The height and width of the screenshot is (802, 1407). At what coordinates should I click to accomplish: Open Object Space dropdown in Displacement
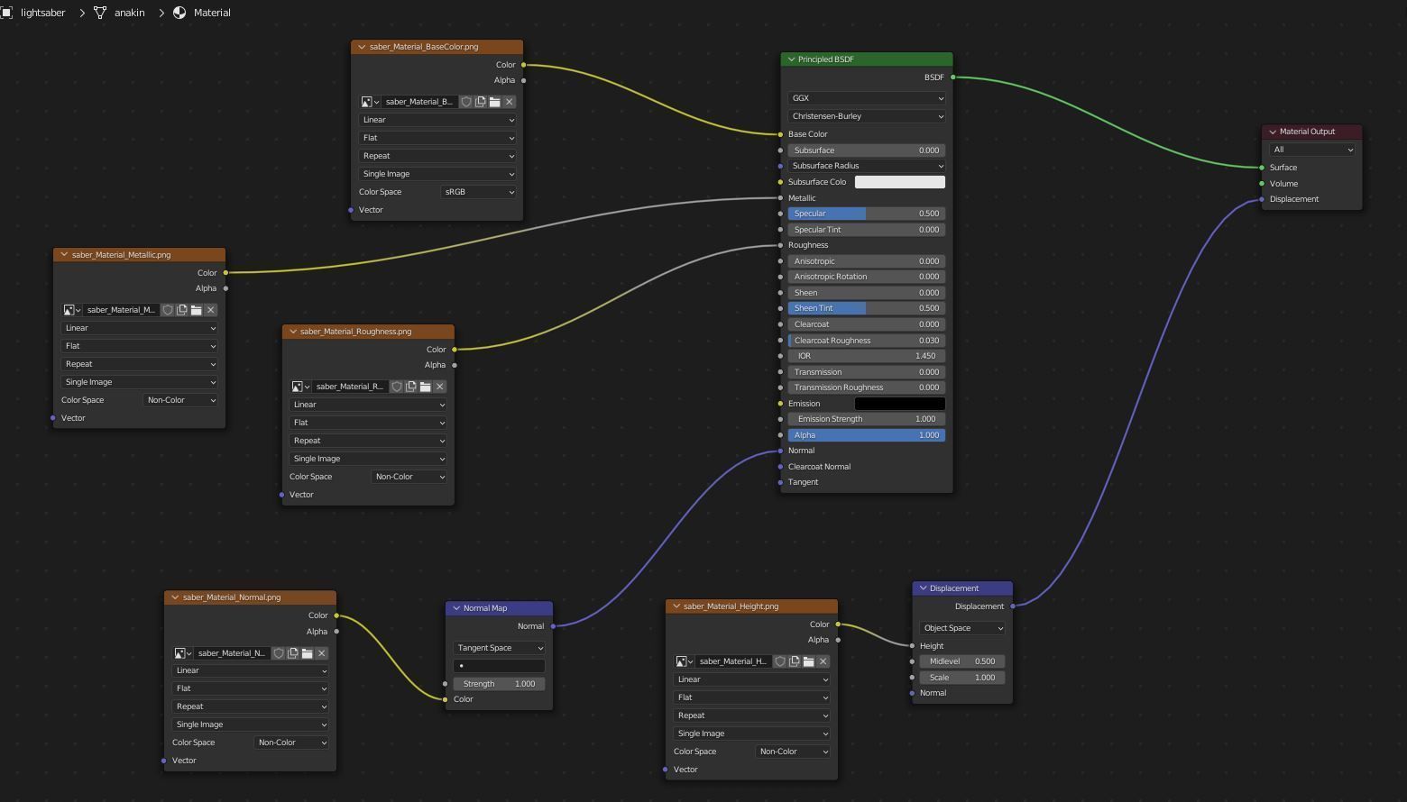(962, 628)
